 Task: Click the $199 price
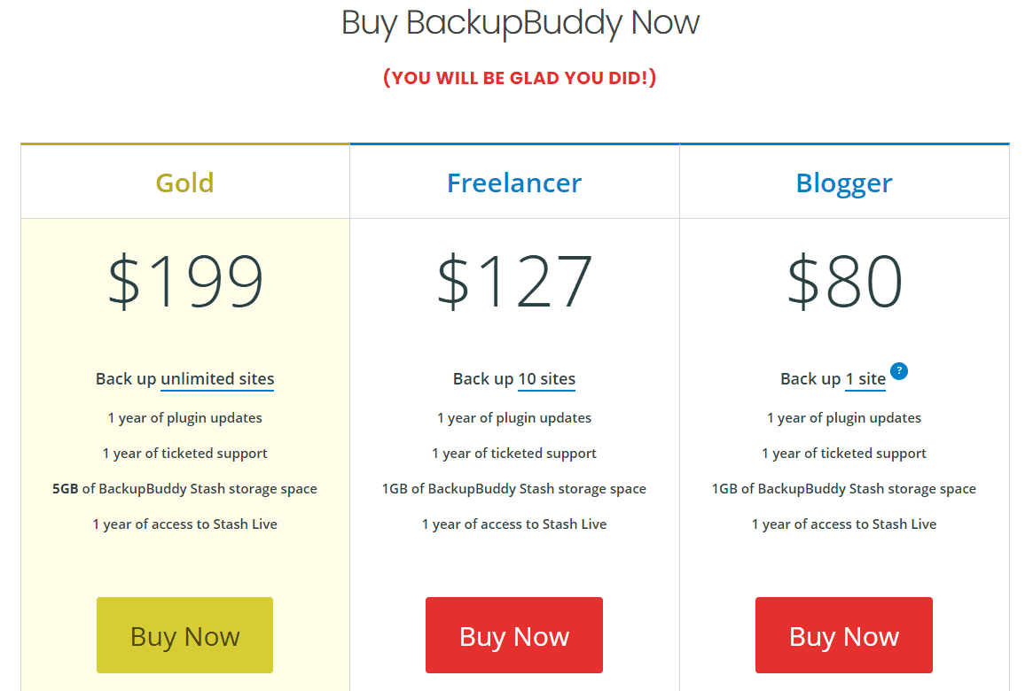185,282
